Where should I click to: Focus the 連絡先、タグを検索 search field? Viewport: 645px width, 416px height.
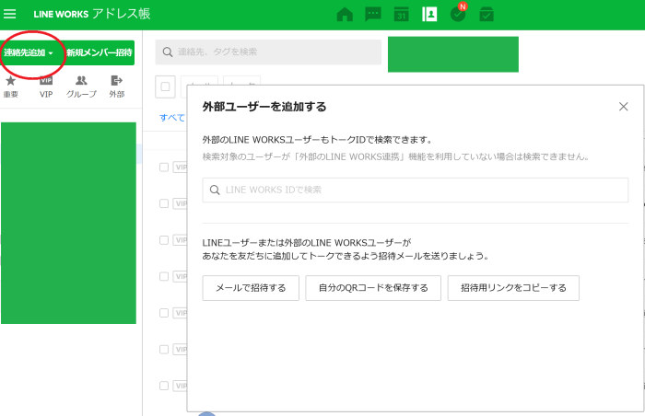tap(268, 52)
